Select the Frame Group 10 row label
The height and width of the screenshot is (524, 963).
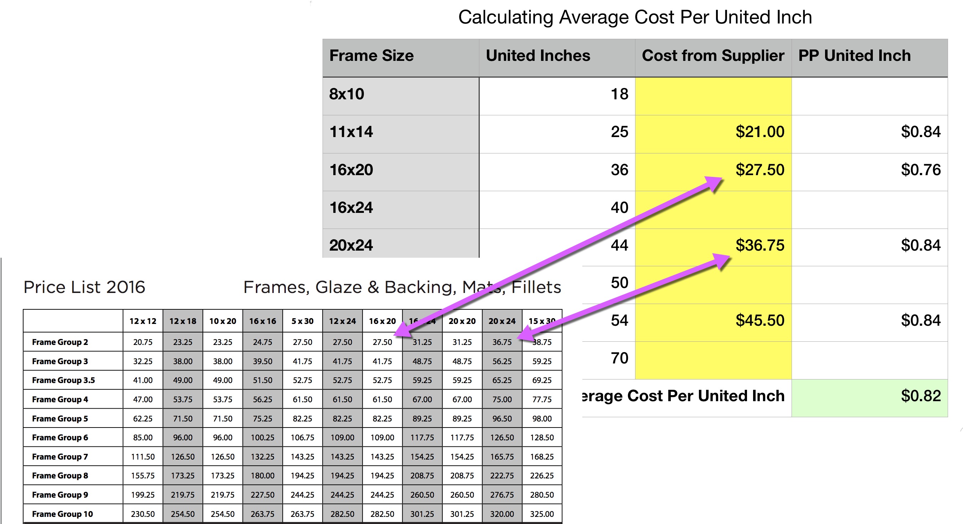click(x=62, y=514)
